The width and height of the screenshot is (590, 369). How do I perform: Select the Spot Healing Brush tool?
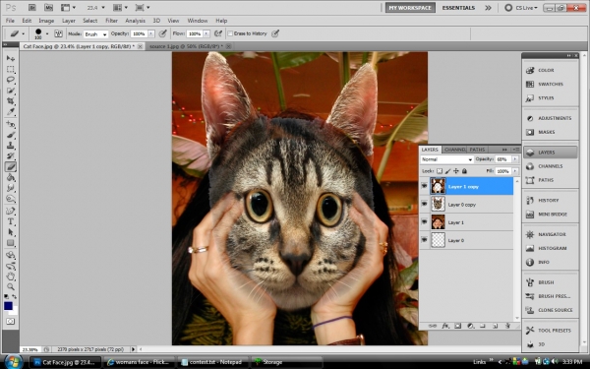click(x=10, y=124)
